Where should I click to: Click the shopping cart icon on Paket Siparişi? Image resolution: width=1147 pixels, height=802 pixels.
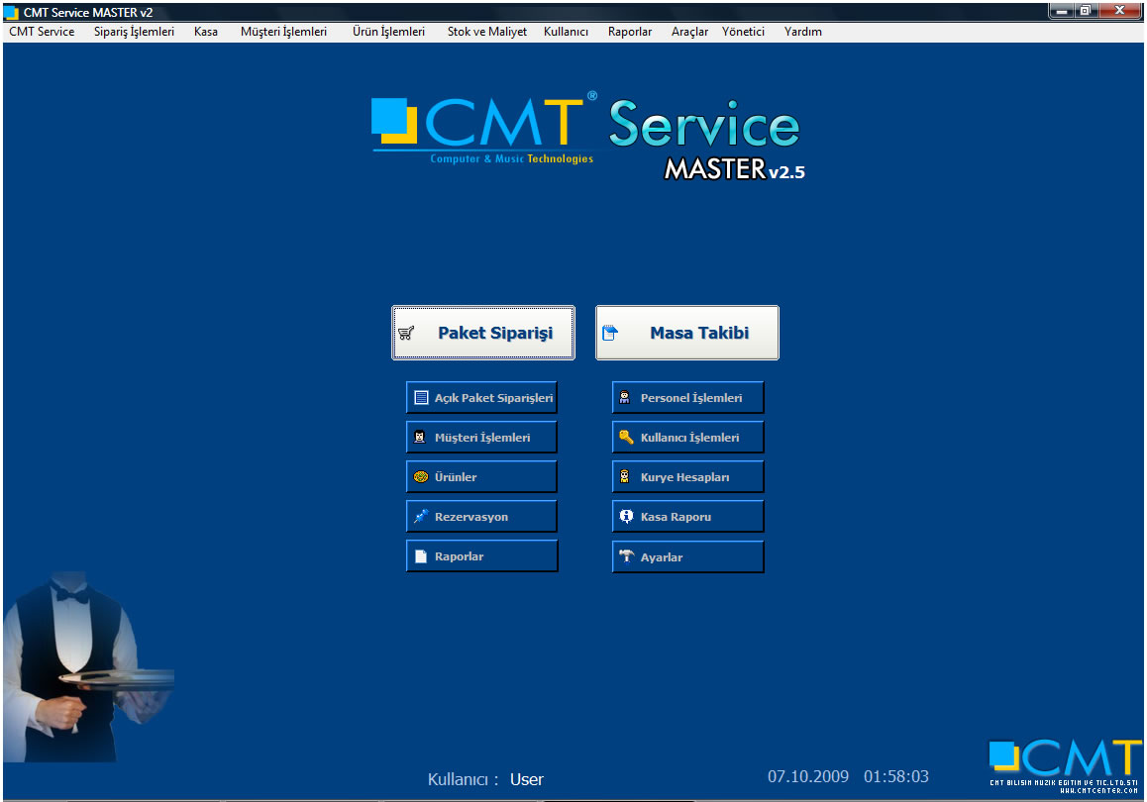[x=406, y=334]
